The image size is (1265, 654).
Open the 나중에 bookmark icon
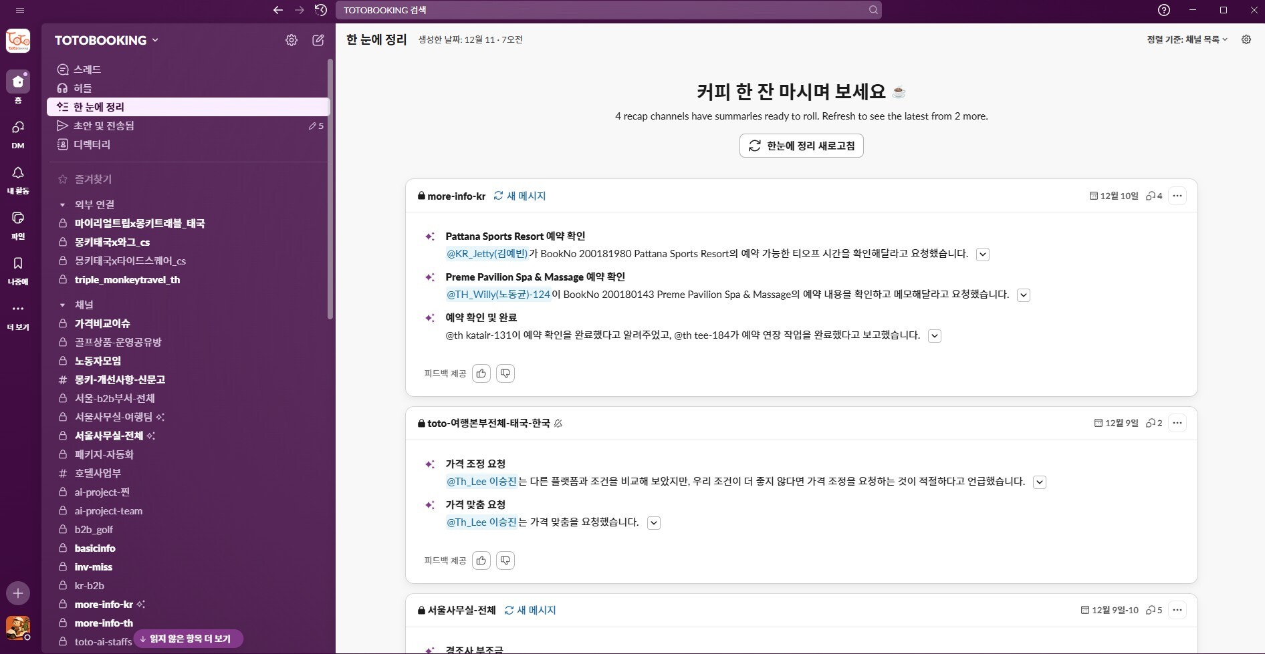click(x=18, y=263)
